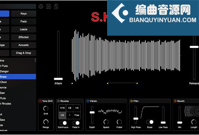Image resolution: width=199 pixels, height=135 pixels.
Task: Click the reverb concentric rings graphic
Action: pos(192,111)
